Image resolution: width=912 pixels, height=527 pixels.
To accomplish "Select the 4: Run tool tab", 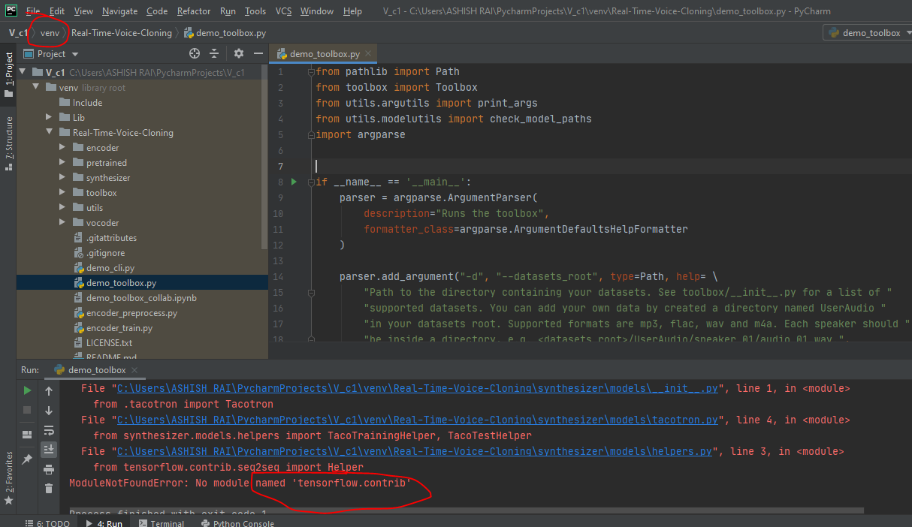I will [104, 523].
